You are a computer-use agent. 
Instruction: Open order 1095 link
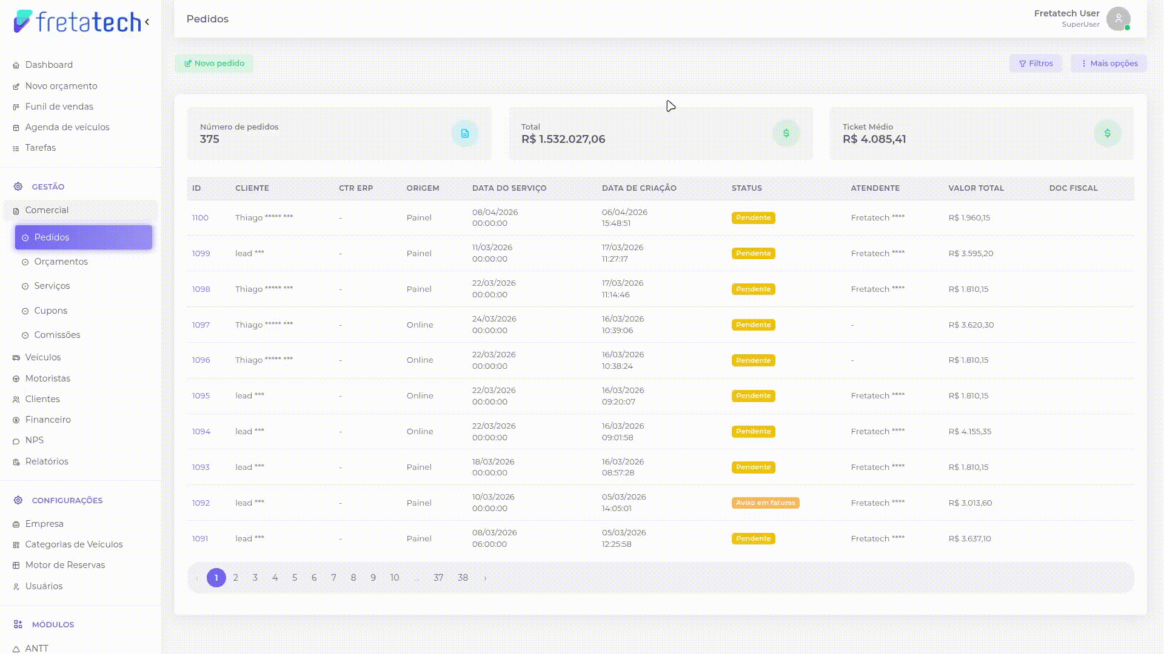pos(201,396)
